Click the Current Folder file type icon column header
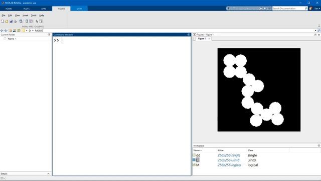Image resolution: width=321 pixels, height=181 pixels. pos(5,39)
